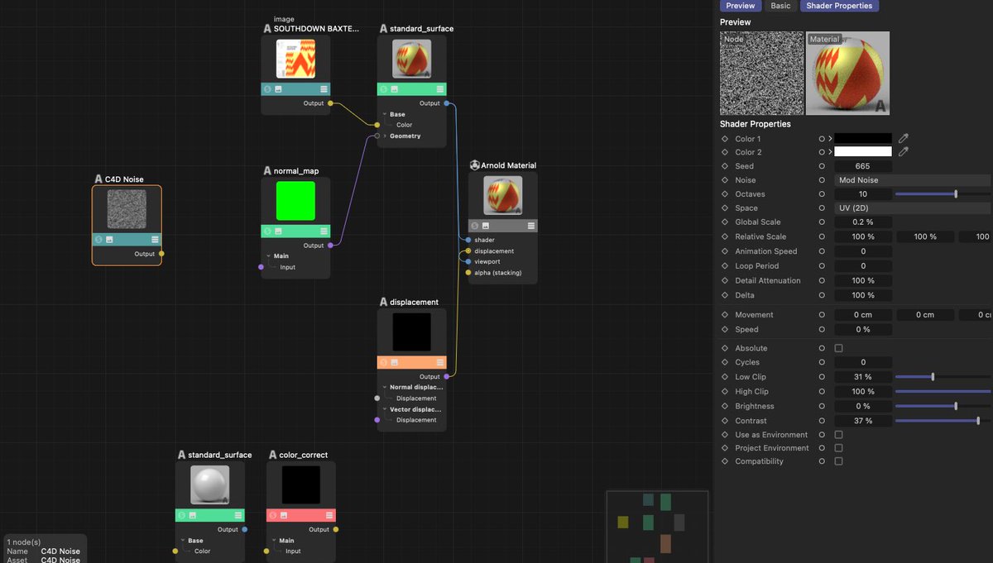Viewport: 993px width, 563px height.
Task: Click the preview icon on Arnold Material node
Action: click(x=486, y=226)
